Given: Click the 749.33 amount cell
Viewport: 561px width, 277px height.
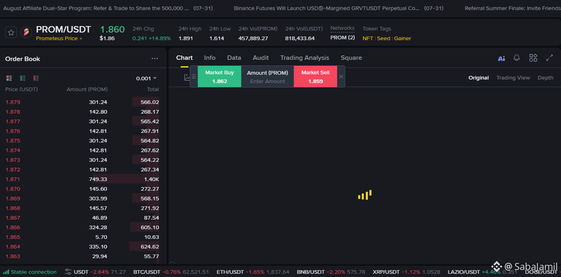Looking at the screenshot, I should click(x=98, y=179).
